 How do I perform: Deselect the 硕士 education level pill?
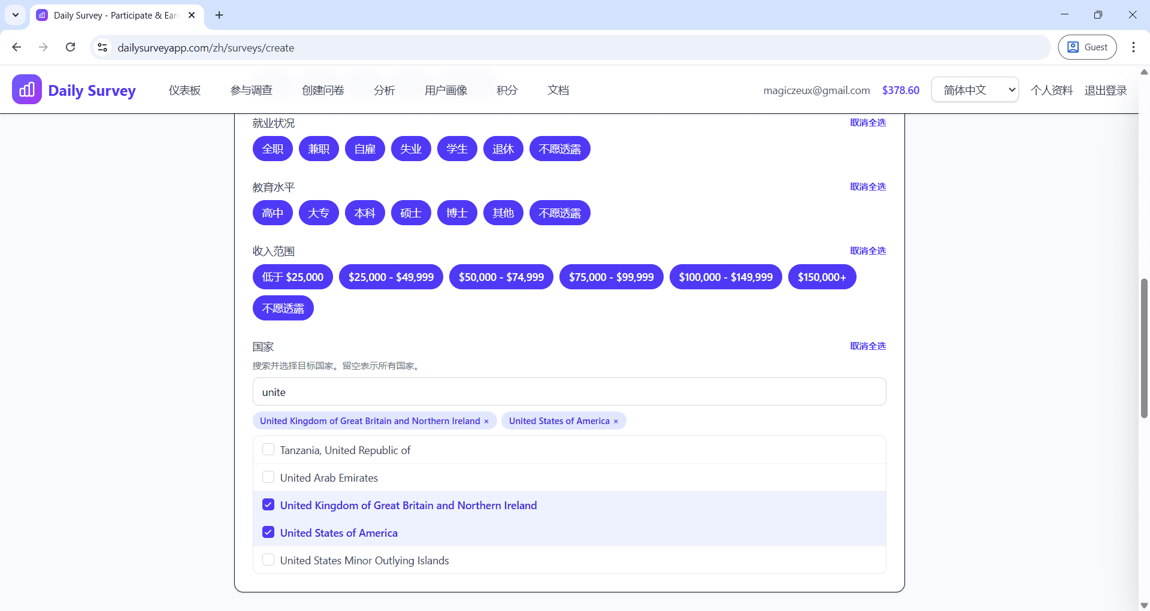(x=411, y=213)
